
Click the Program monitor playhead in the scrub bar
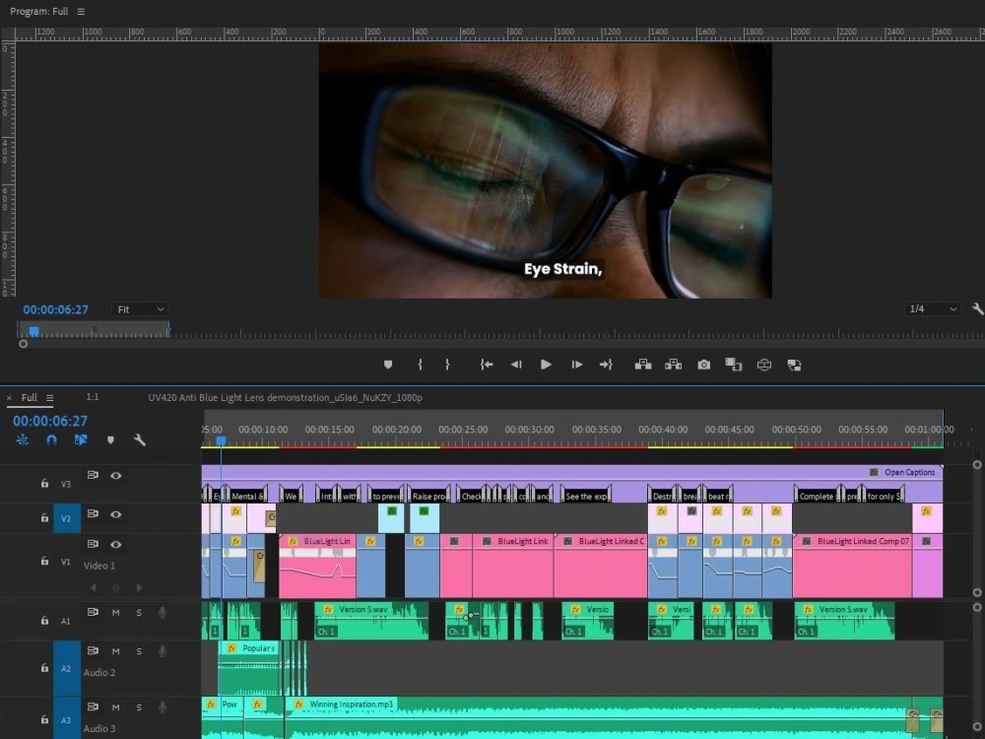pyautogui.click(x=33, y=330)
